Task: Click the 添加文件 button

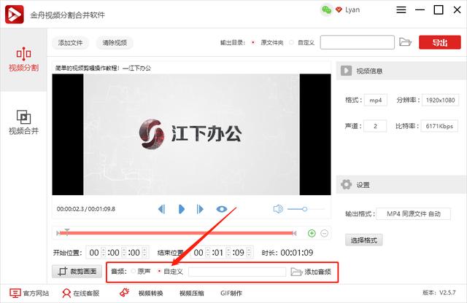Action: pos(70,43)
